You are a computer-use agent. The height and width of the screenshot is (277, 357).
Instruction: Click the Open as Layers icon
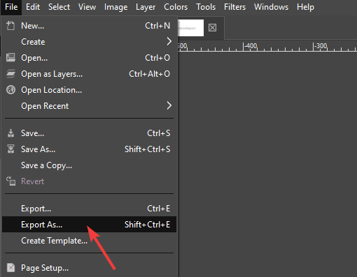[10, 74]
